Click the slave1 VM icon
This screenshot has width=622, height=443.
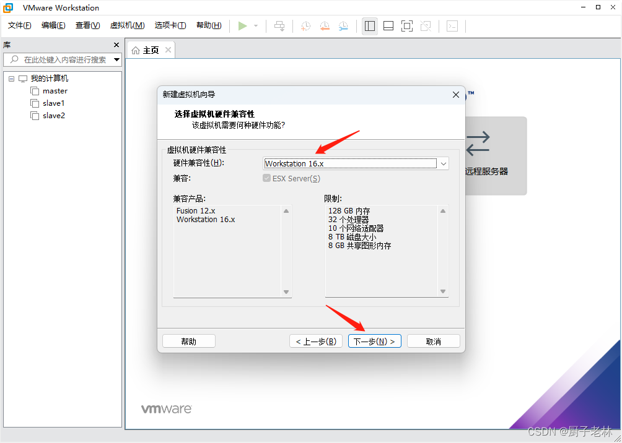point(35,103)
